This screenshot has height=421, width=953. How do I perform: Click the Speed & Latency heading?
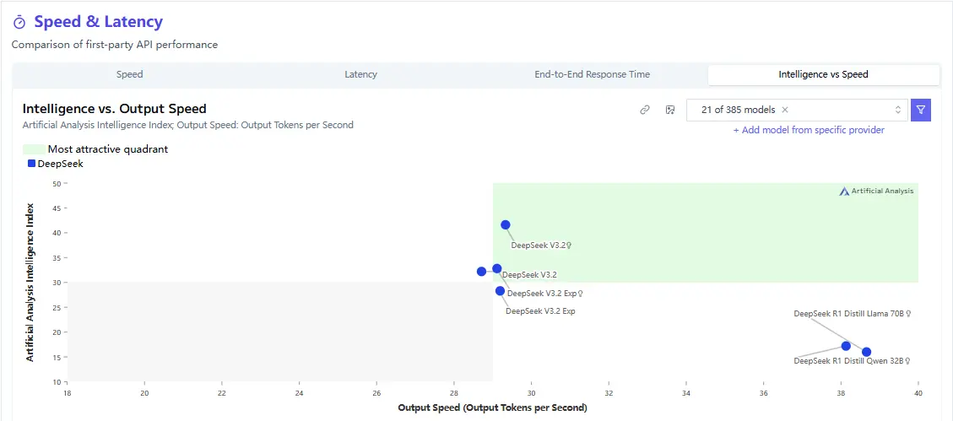click(99, 22)
